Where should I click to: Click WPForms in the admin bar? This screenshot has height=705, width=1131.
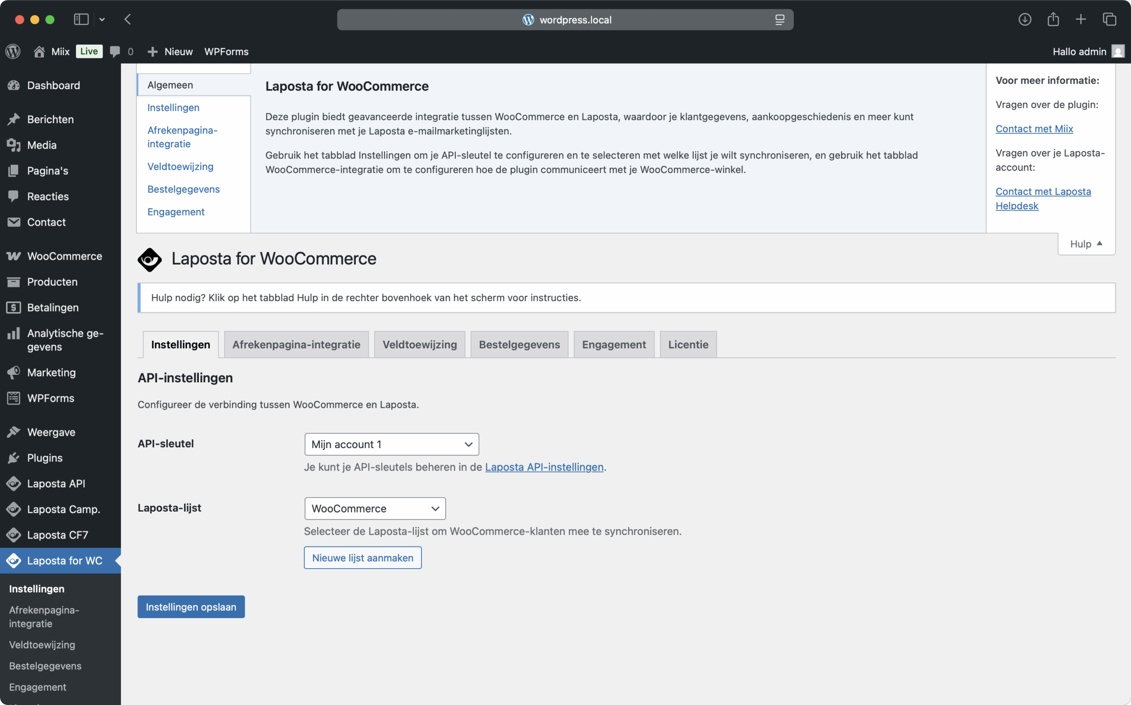coord(226,51)
